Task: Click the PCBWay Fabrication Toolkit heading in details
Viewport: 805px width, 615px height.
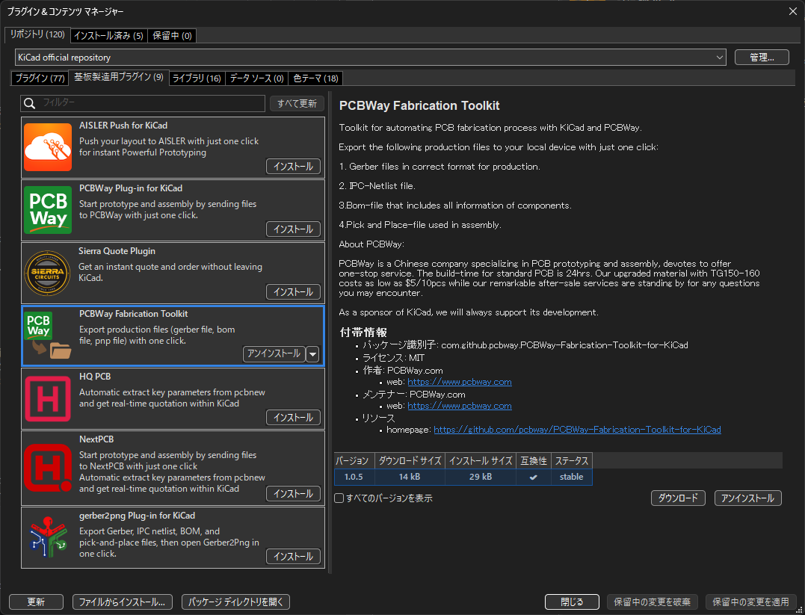Action: click(419, 106)
